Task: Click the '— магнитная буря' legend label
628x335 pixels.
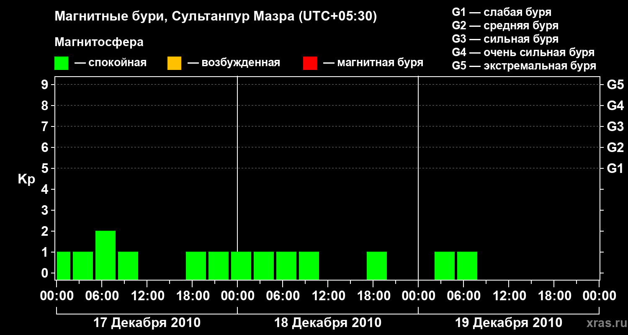Action: click(x=373, y=63)
